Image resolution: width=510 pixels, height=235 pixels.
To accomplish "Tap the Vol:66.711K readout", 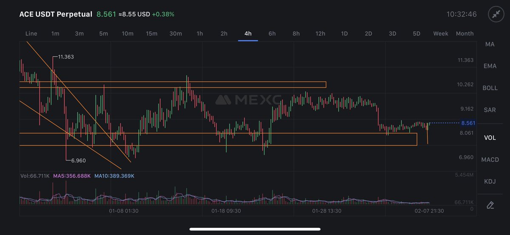I will pyautogui.click(x=35, y=176).
